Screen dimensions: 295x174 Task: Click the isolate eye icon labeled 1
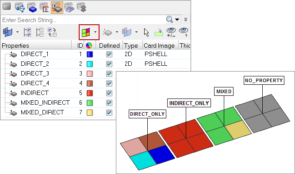coord(184,32)
